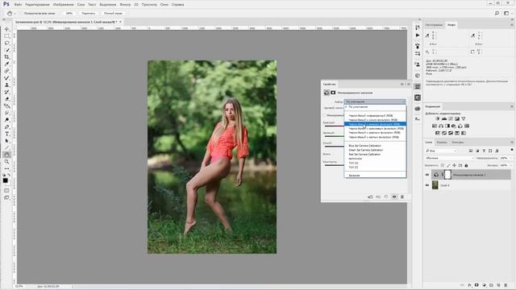Image resolution: width=516 pixels, height=290 pixels.
Task: Delete layer using Layers panel trash
Action: [506, 285]
